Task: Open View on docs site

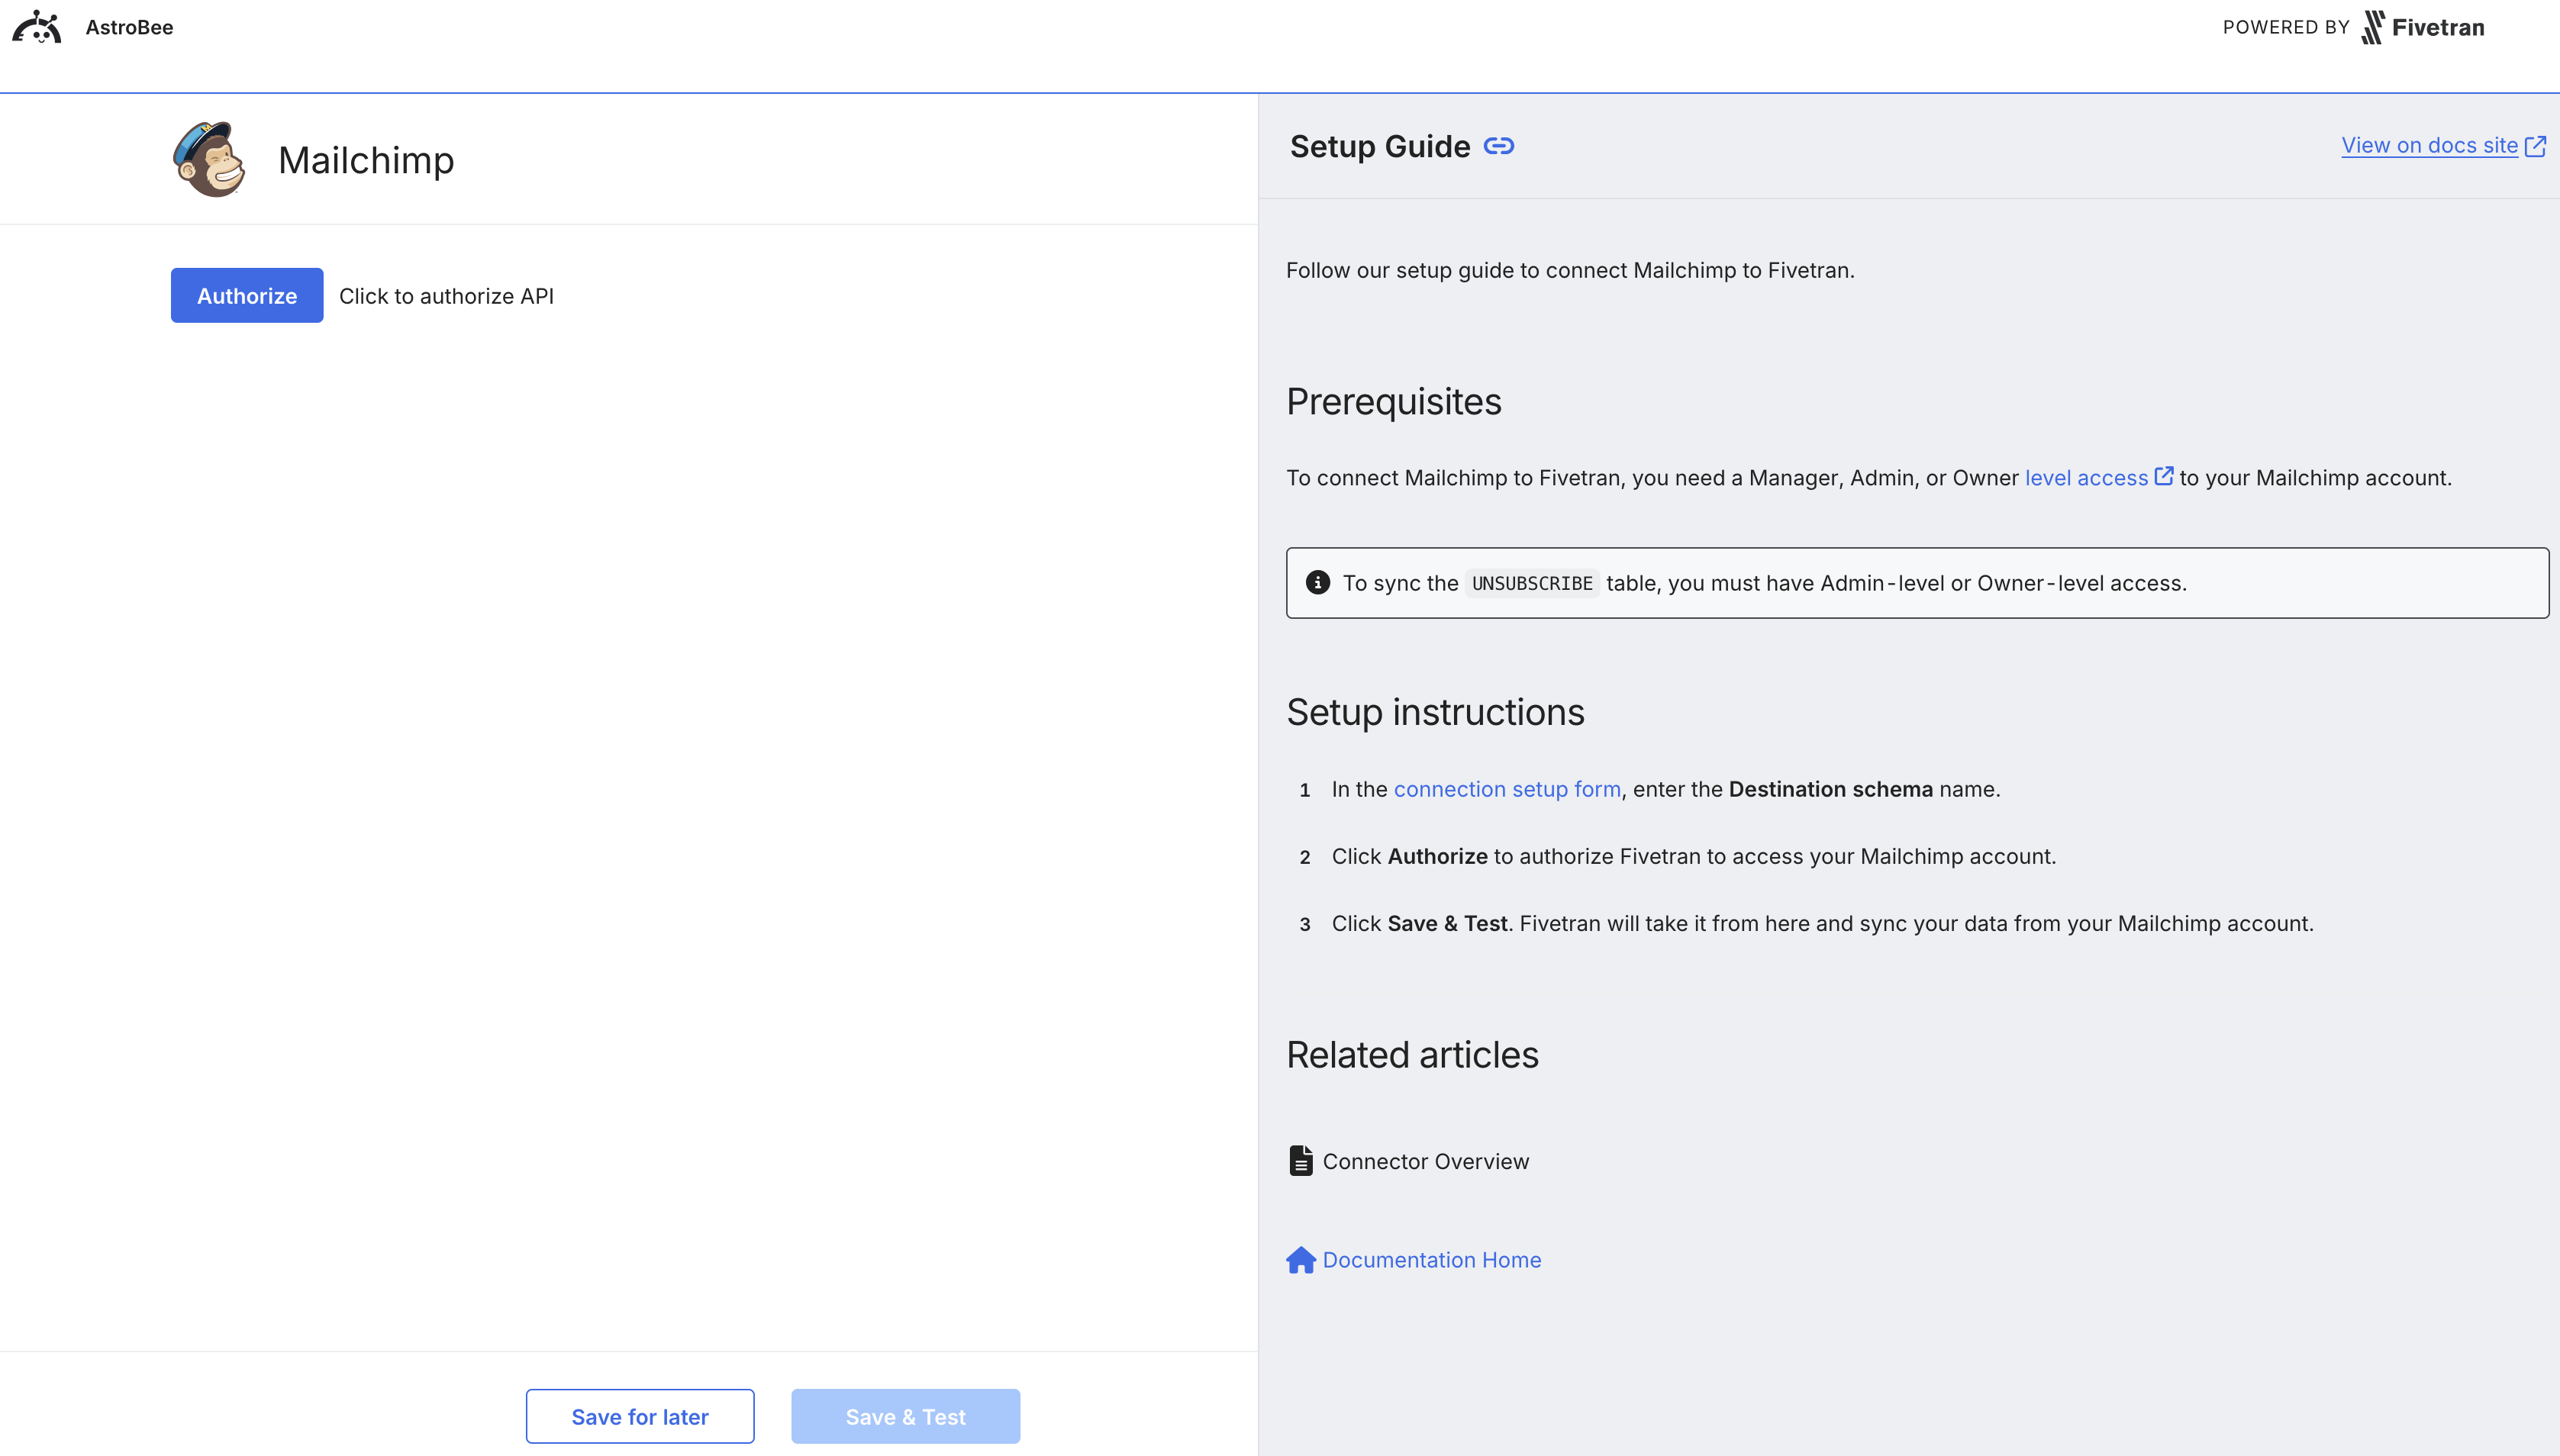Action: (x=2429, y=145)
